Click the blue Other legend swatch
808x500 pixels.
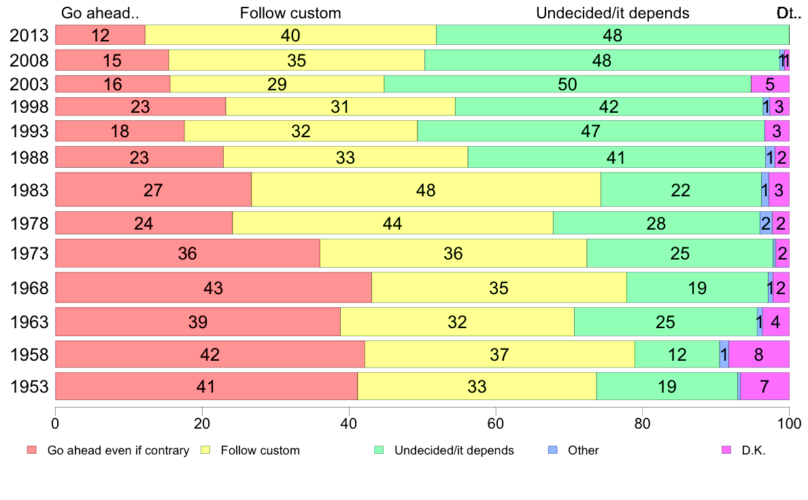tap(552, 450)
